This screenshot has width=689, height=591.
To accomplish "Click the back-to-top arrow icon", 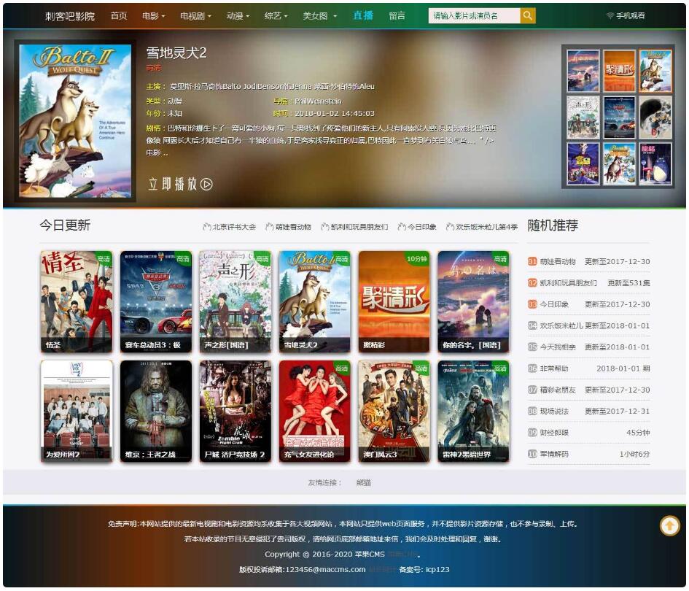I will (669, 525).
